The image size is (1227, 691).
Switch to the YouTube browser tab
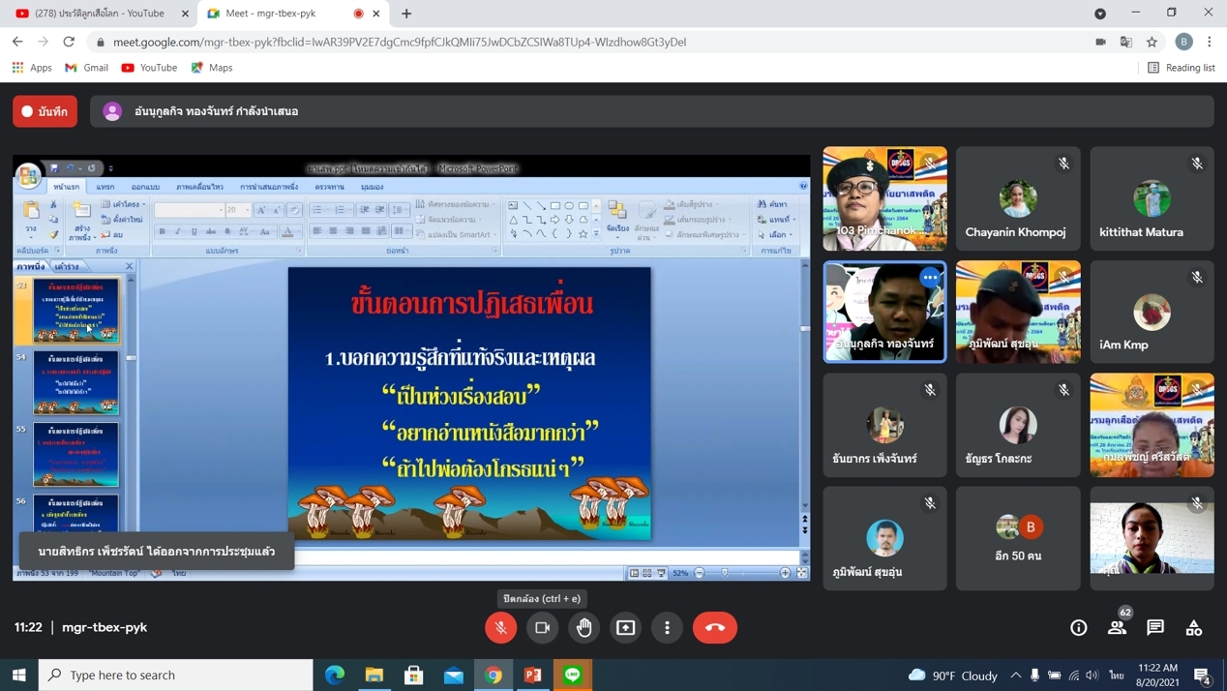[97, 14]
